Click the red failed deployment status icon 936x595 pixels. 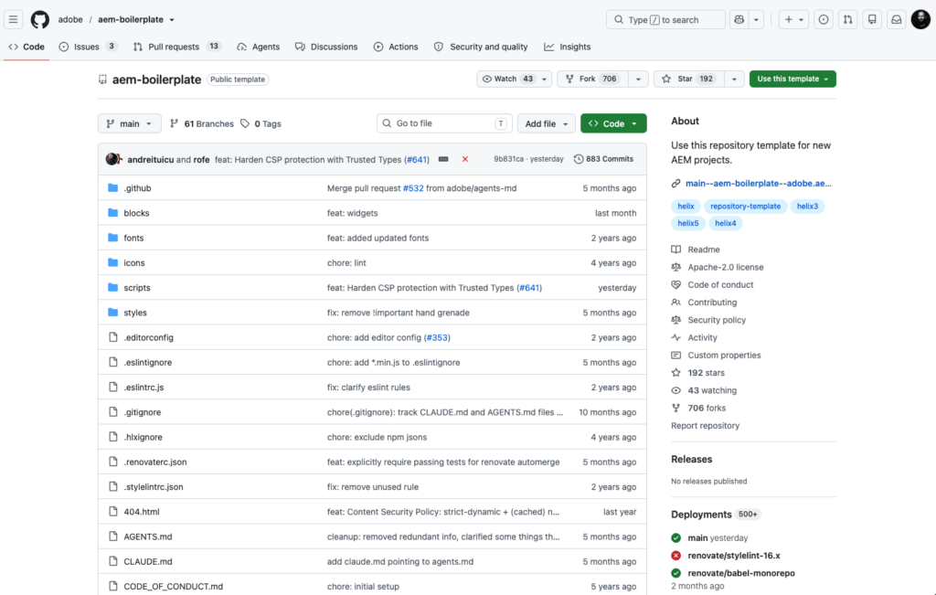click(675, 556)
